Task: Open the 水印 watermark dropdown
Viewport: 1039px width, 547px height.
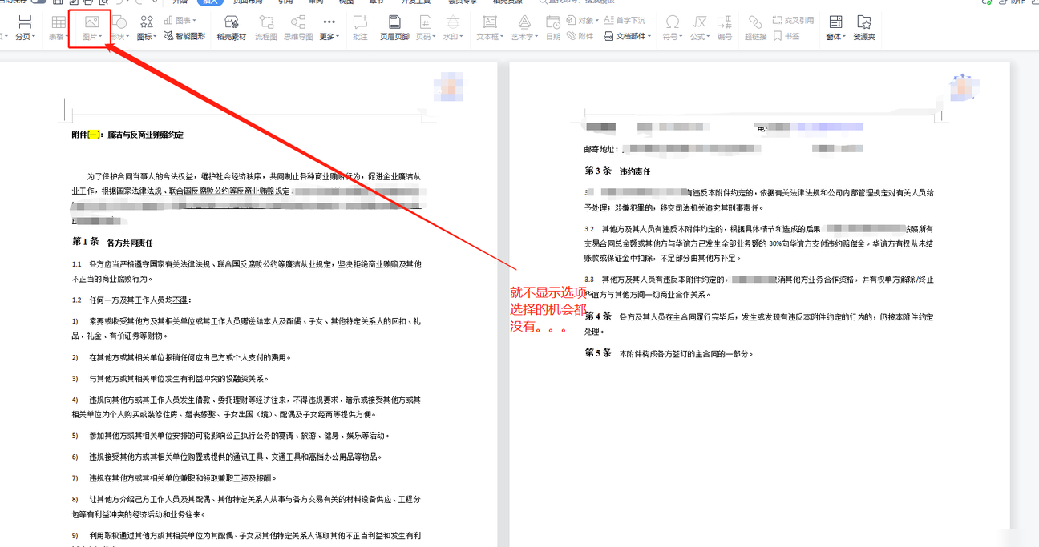Action: (x=453, y=28)
